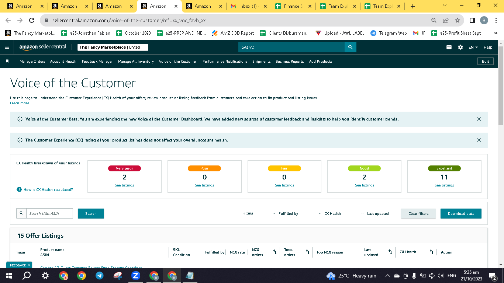Open Business Reports
Image resolution: width=504 pixels, height=283 pixels.
(x=290, y=62)
